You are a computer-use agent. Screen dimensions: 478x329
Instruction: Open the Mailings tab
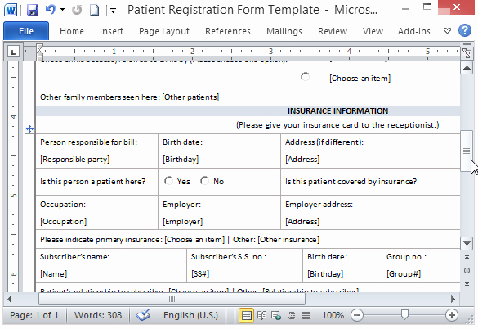[284, 31]
